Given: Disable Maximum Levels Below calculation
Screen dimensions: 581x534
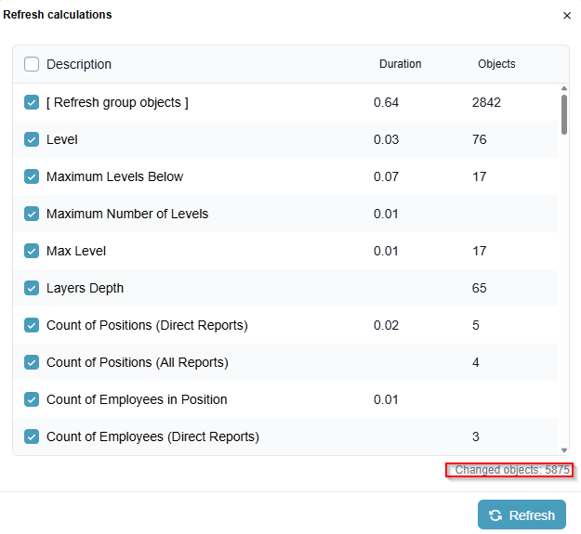Looking at the screenshot, I should pos(32,176).
